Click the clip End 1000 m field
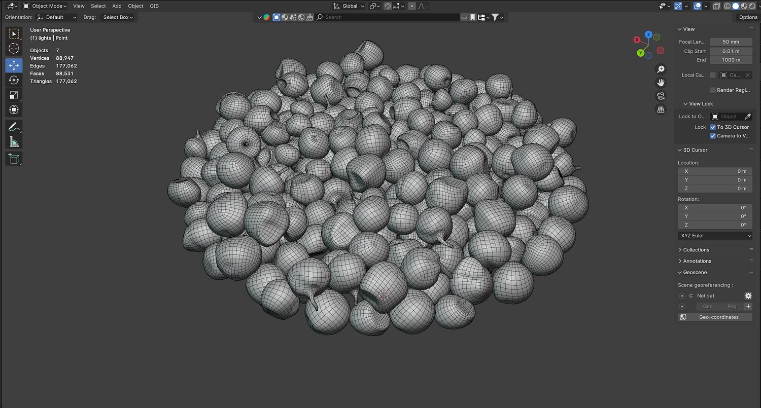 731,60
